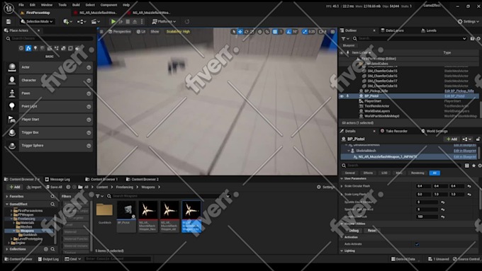Activate the viewport Select mode arrow

tap(234, 32)
